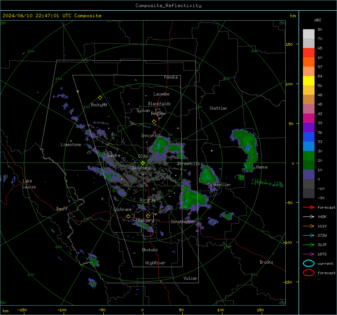
Task: Select the royal blue 33-36 dBZ swatch
Action: pyautogui.click(x=309, y=137)
